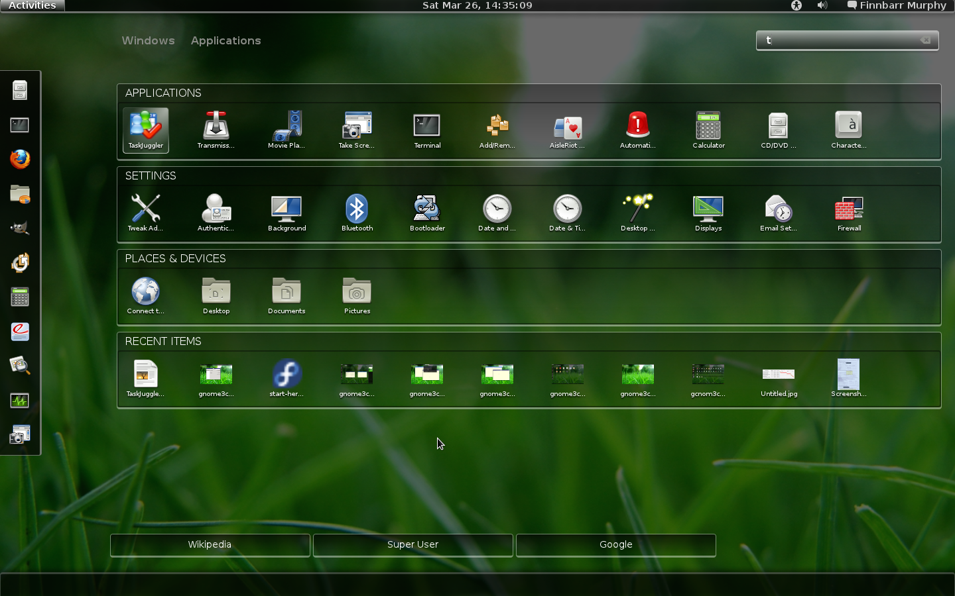Switch to the Applications tab
955x596 pixels.
(x=225, y=40)
